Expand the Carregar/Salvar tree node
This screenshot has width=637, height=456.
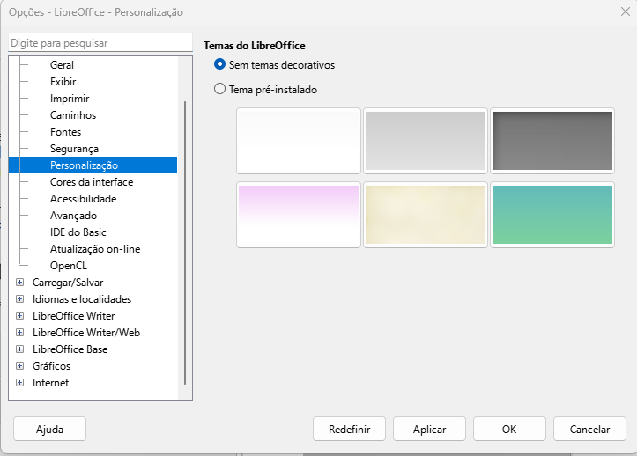click(x=19, y=283)
